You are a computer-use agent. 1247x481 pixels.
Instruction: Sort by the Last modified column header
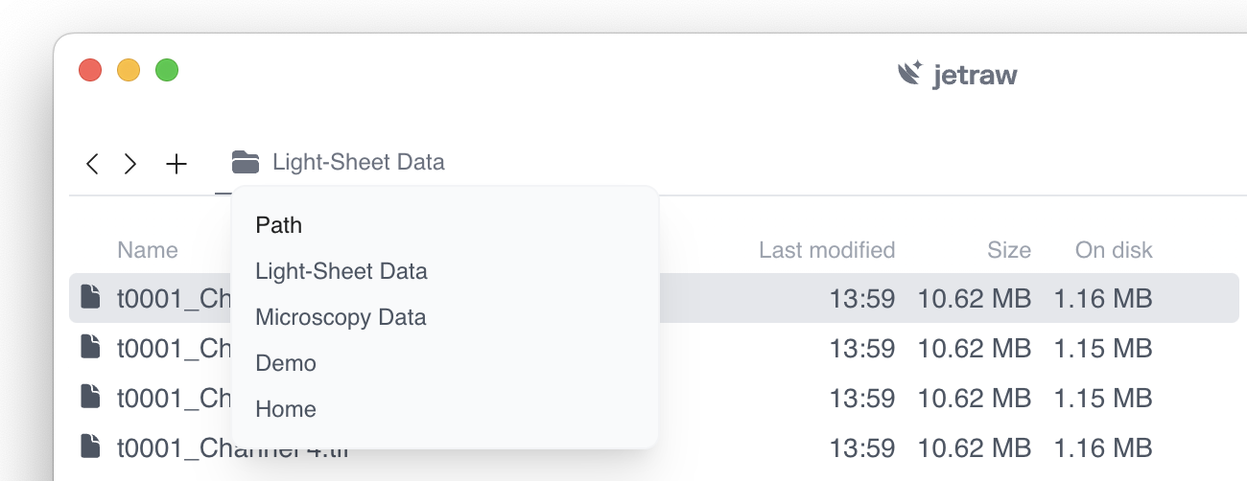(827, 250)
